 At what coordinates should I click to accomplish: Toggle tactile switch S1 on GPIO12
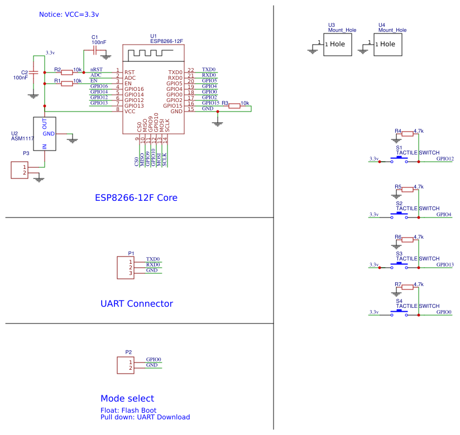coord(400,159)
